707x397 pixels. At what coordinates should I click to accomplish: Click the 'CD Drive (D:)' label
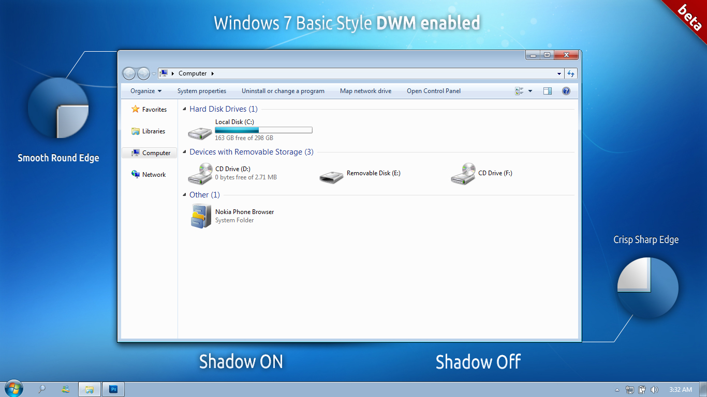(233, 169)
